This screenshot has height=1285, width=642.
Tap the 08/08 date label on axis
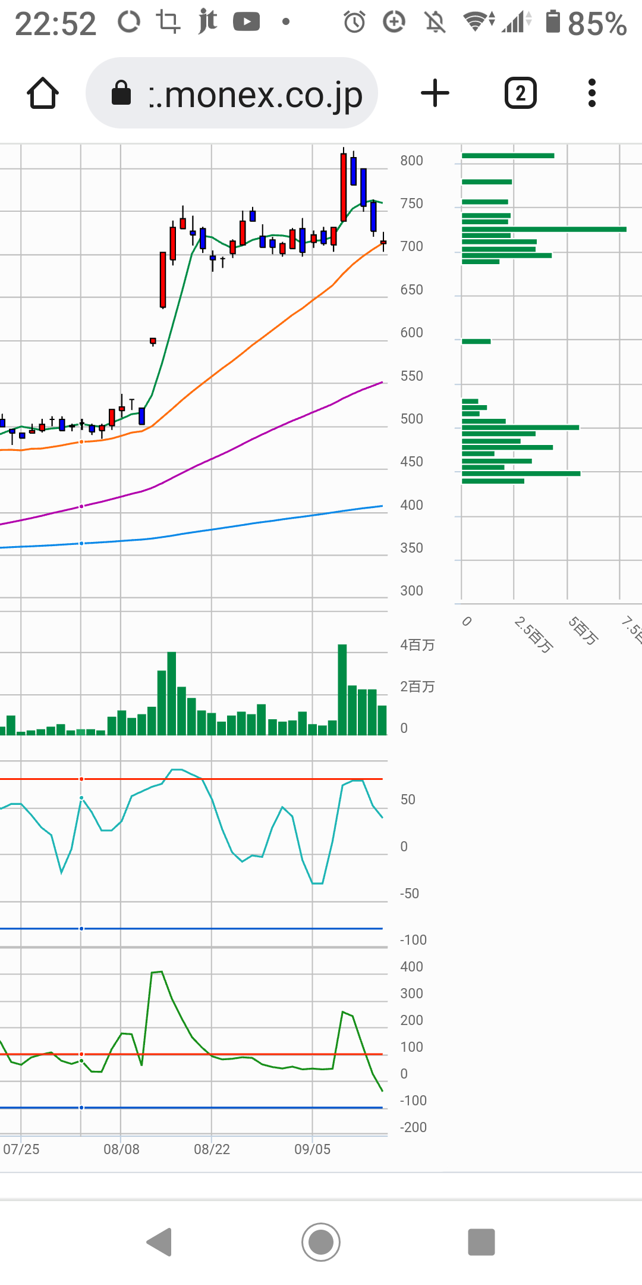coord(121,1149)
